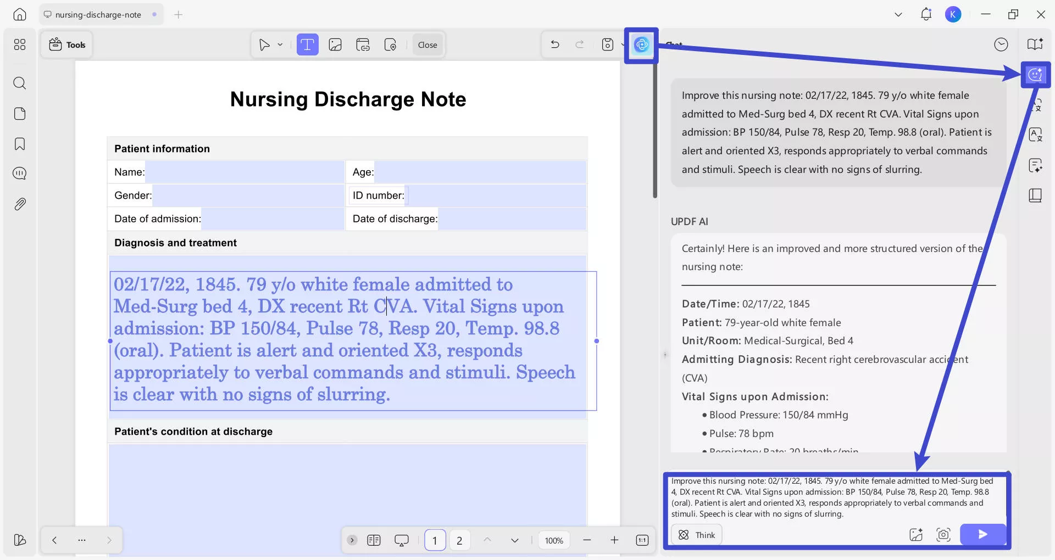Open the 100% zoom level box
This screenshot has width=1055, height=560.
click(554, 541)
